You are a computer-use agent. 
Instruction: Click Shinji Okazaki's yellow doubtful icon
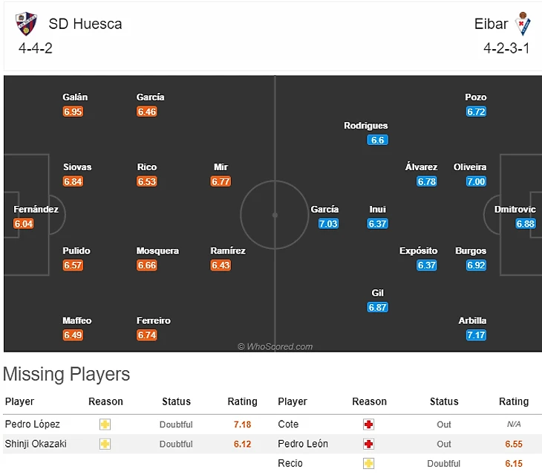pos(105,444)
